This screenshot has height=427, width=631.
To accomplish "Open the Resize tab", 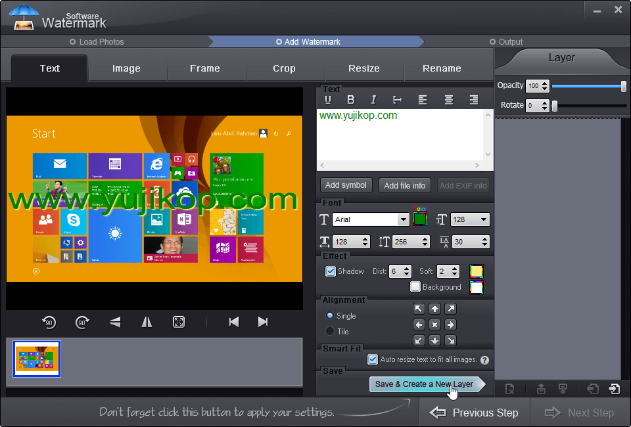I will (363, 68).
